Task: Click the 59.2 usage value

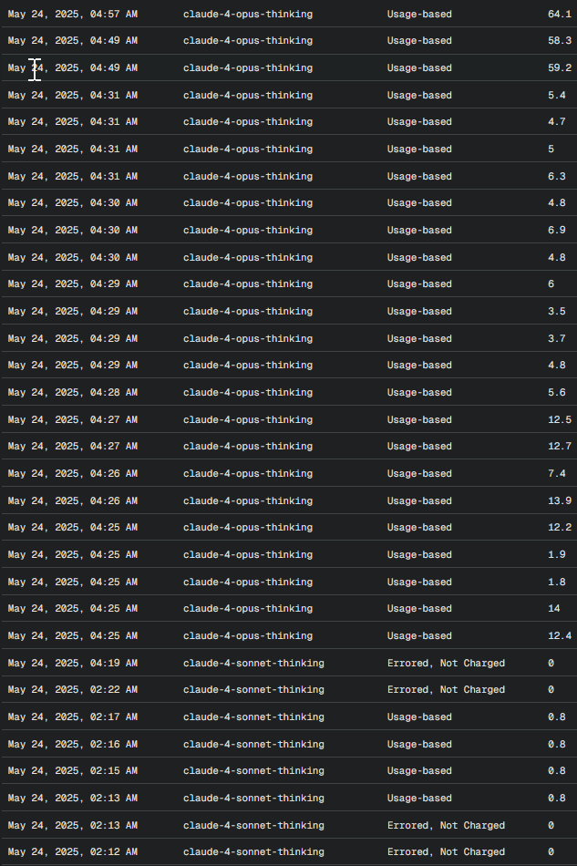Action: pos(560,68)
